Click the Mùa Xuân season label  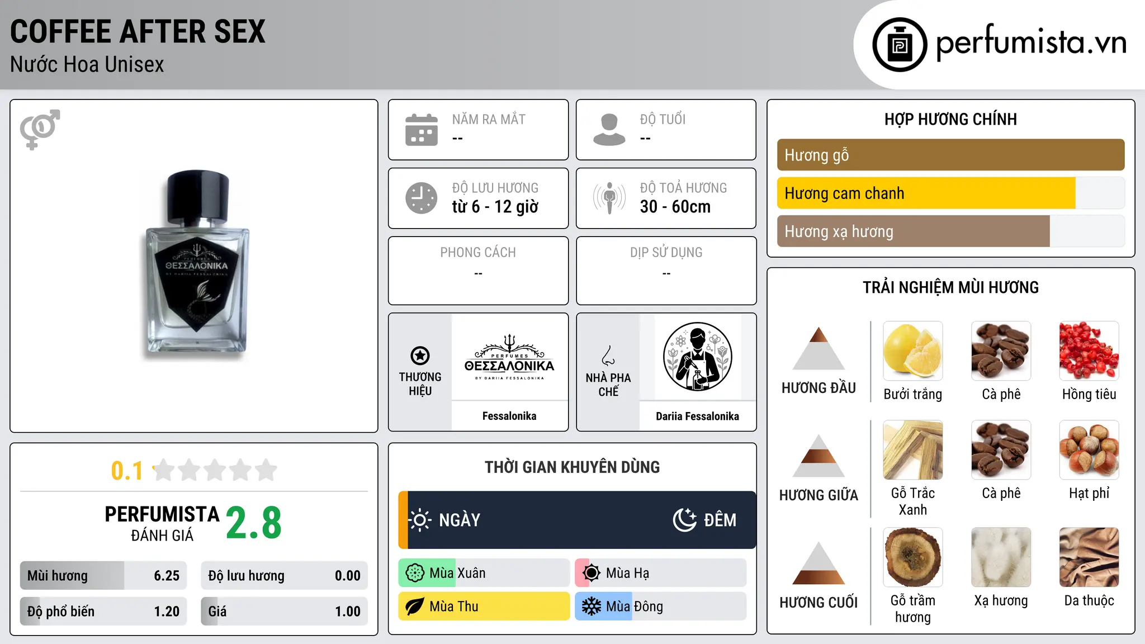457,573
